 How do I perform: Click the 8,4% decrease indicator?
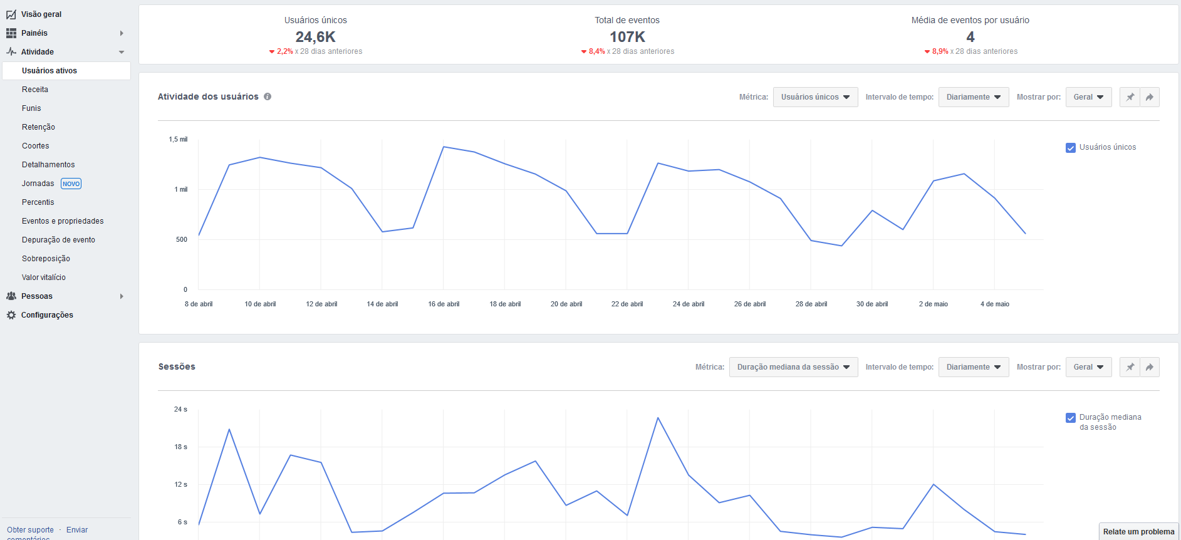point(593,51)
